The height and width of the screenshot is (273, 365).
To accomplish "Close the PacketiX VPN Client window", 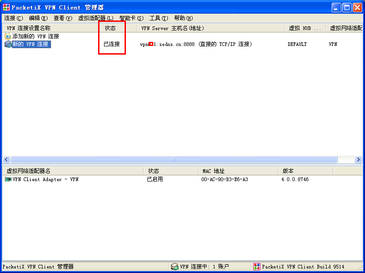I will [x=357, y=7].
